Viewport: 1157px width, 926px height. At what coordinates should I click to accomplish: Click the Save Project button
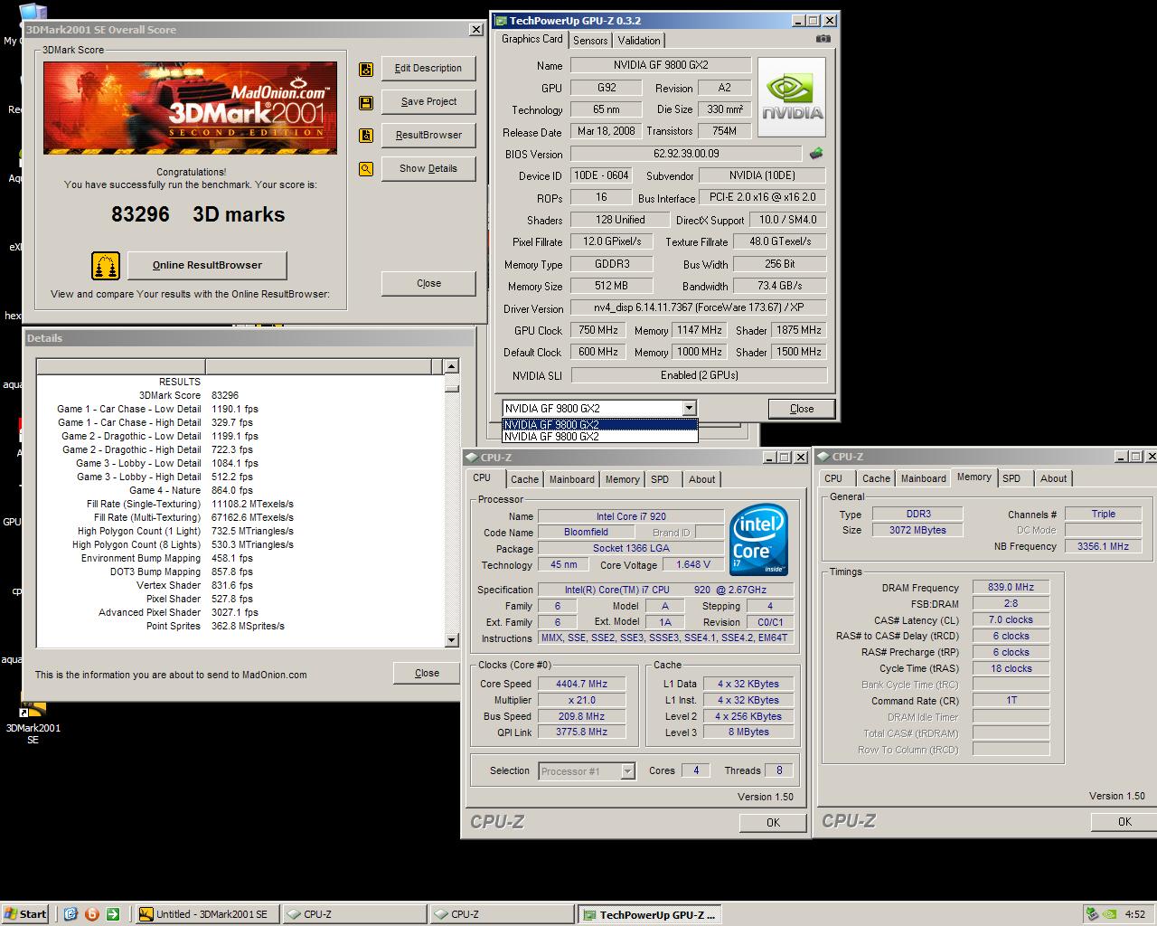428,101
